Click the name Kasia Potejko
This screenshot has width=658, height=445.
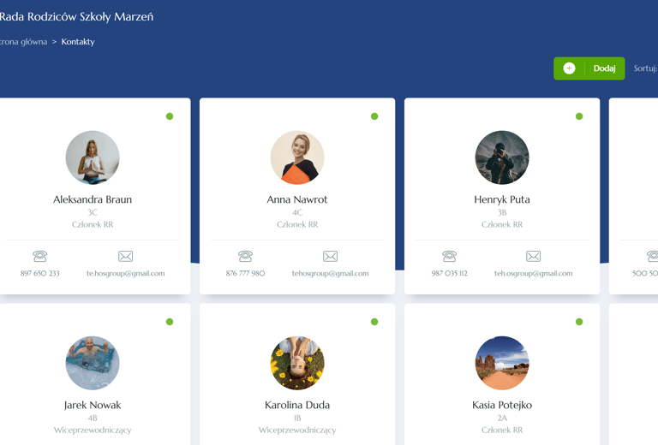(502, 405)
